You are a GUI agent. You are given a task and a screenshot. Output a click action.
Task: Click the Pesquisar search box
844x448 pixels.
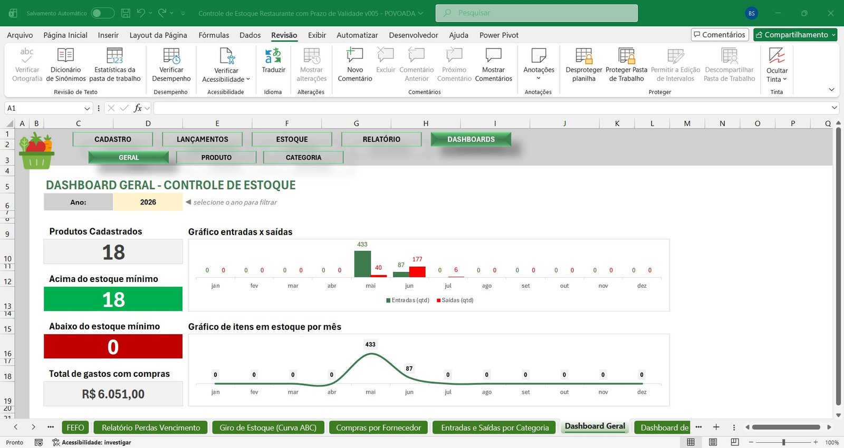[536, 13]
